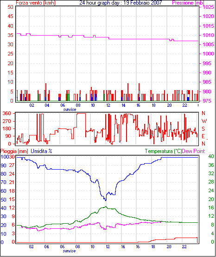Click the 'Umidita %' legend label
Viewport: 216px width, 257px height.
coord(41,151)
